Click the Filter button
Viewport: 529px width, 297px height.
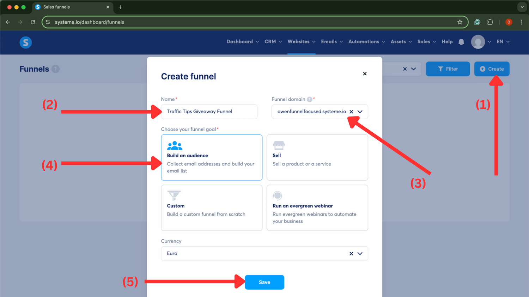pos(448,69)
